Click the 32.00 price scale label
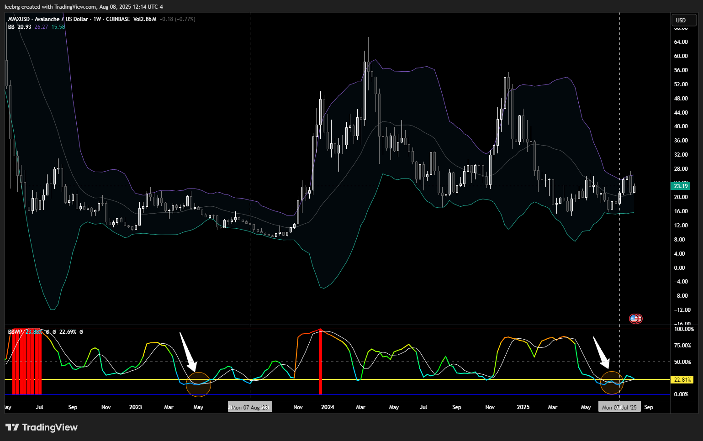 pos(681,155)
